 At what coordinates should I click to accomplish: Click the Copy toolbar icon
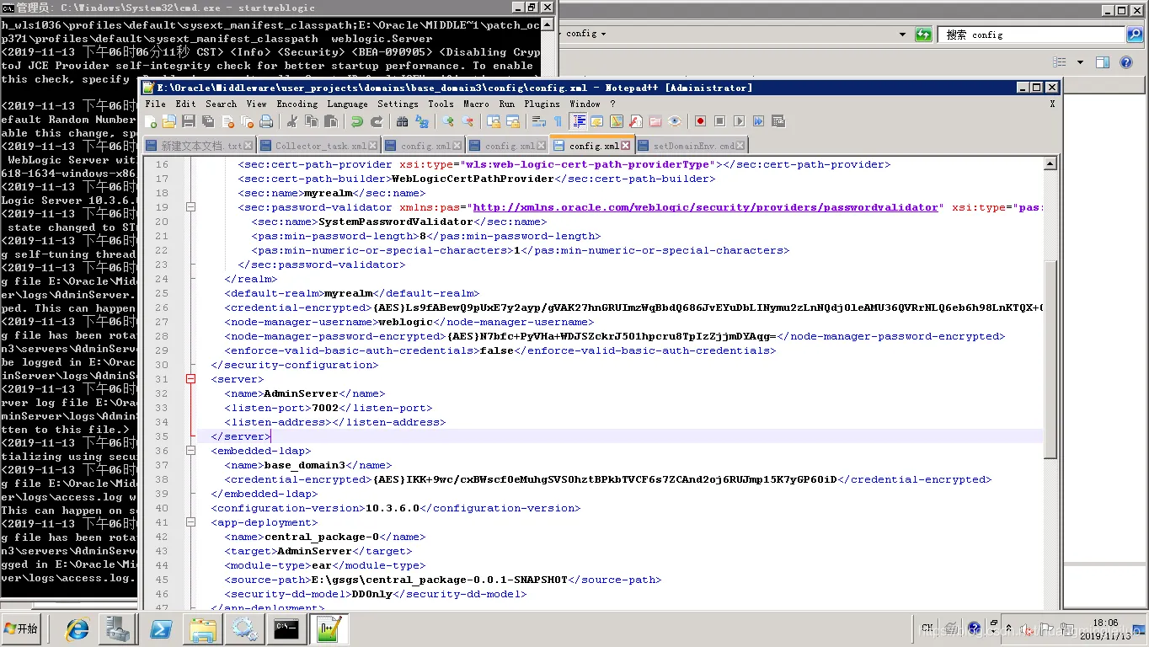tap(311, 121)
